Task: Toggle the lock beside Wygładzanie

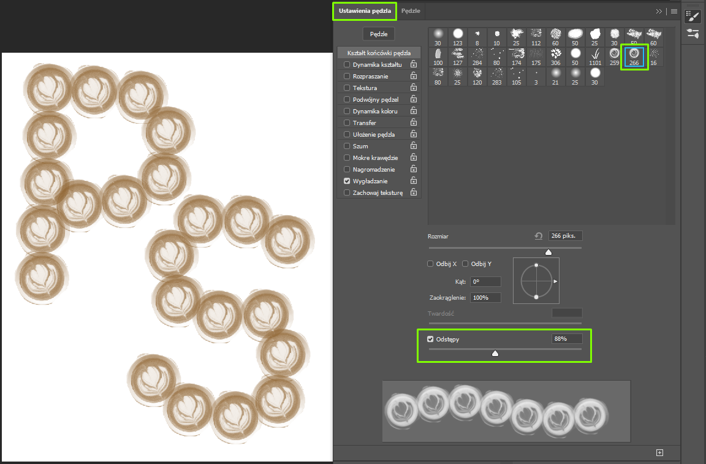Action: tap(413, 181)
